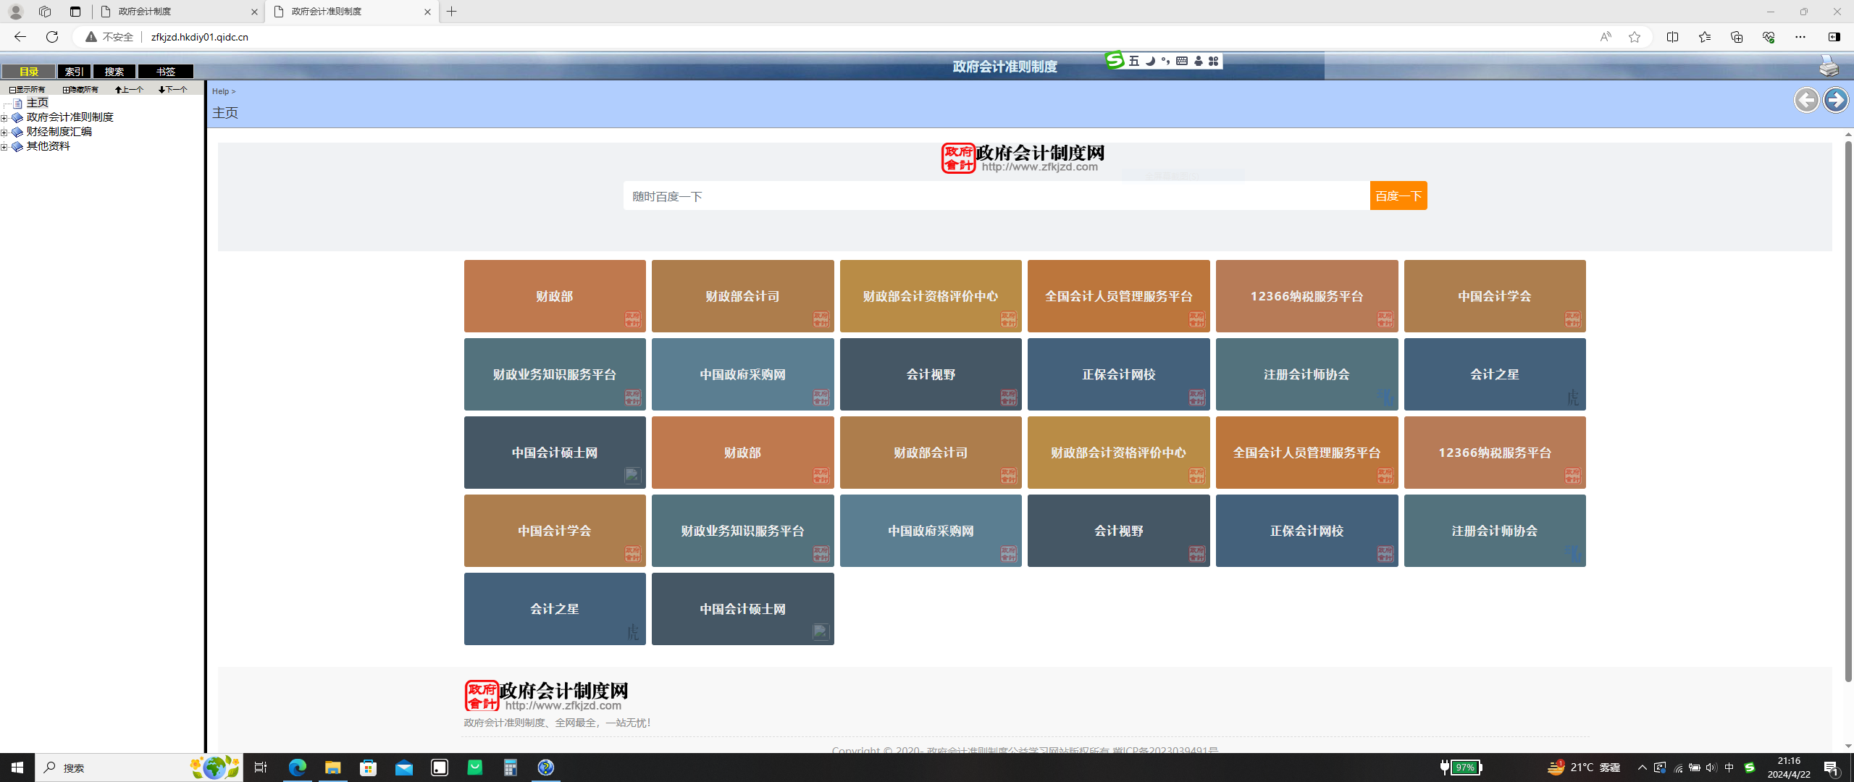
Task: Show hidden tray icons chevron
Action: pyautogui.click(x=1642, y=768)
